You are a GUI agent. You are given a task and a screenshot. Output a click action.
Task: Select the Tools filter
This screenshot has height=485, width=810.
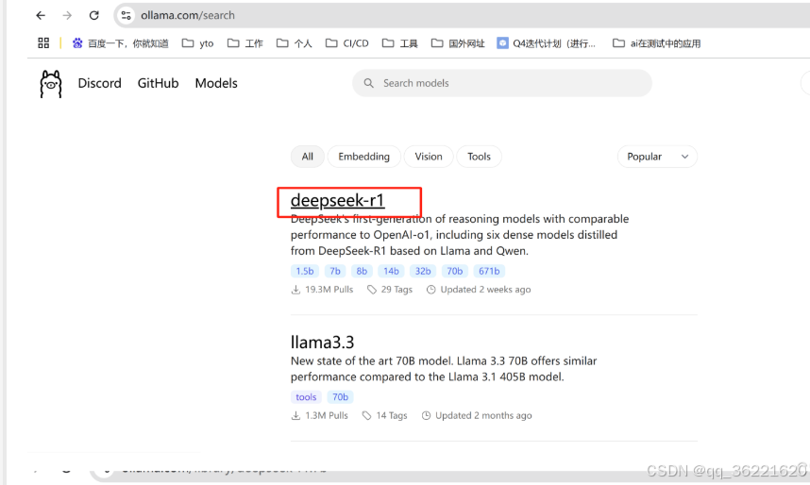pyautogui.click(x=479, y=157)
